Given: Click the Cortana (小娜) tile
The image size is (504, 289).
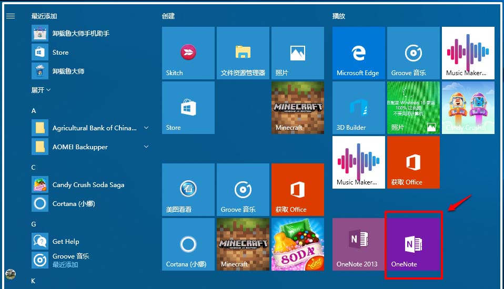Looking at the screenshot, I should click(188, 244).
